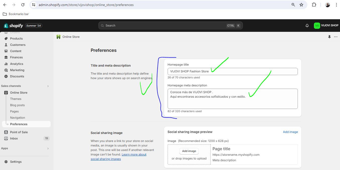Edit the Homepage meta description textarea
This screenshot has height=170, width=340.
[233, 99]
